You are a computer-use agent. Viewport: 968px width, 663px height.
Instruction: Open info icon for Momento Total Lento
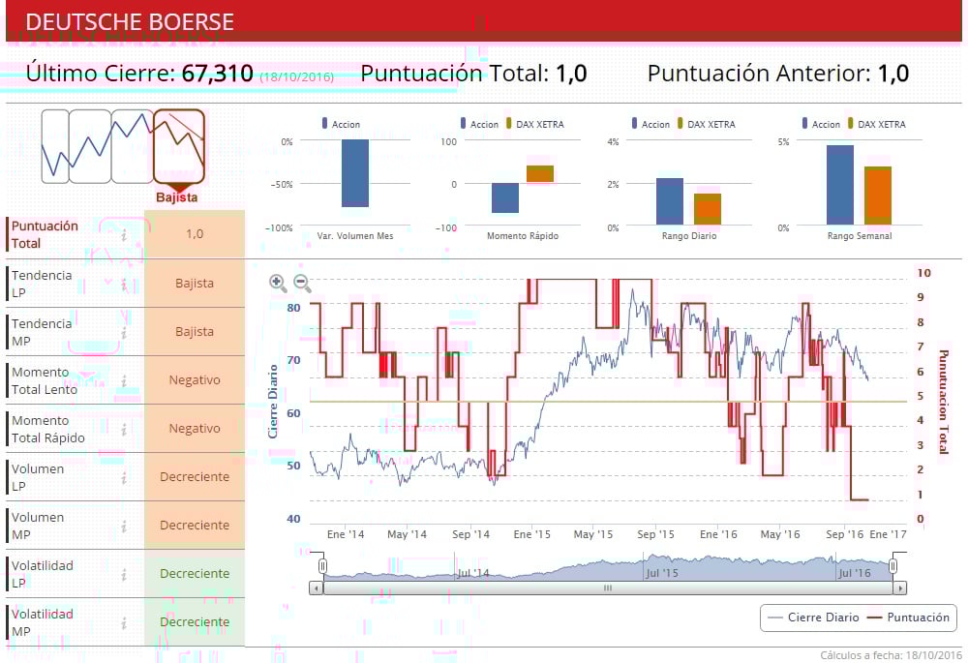pos(124,381)
